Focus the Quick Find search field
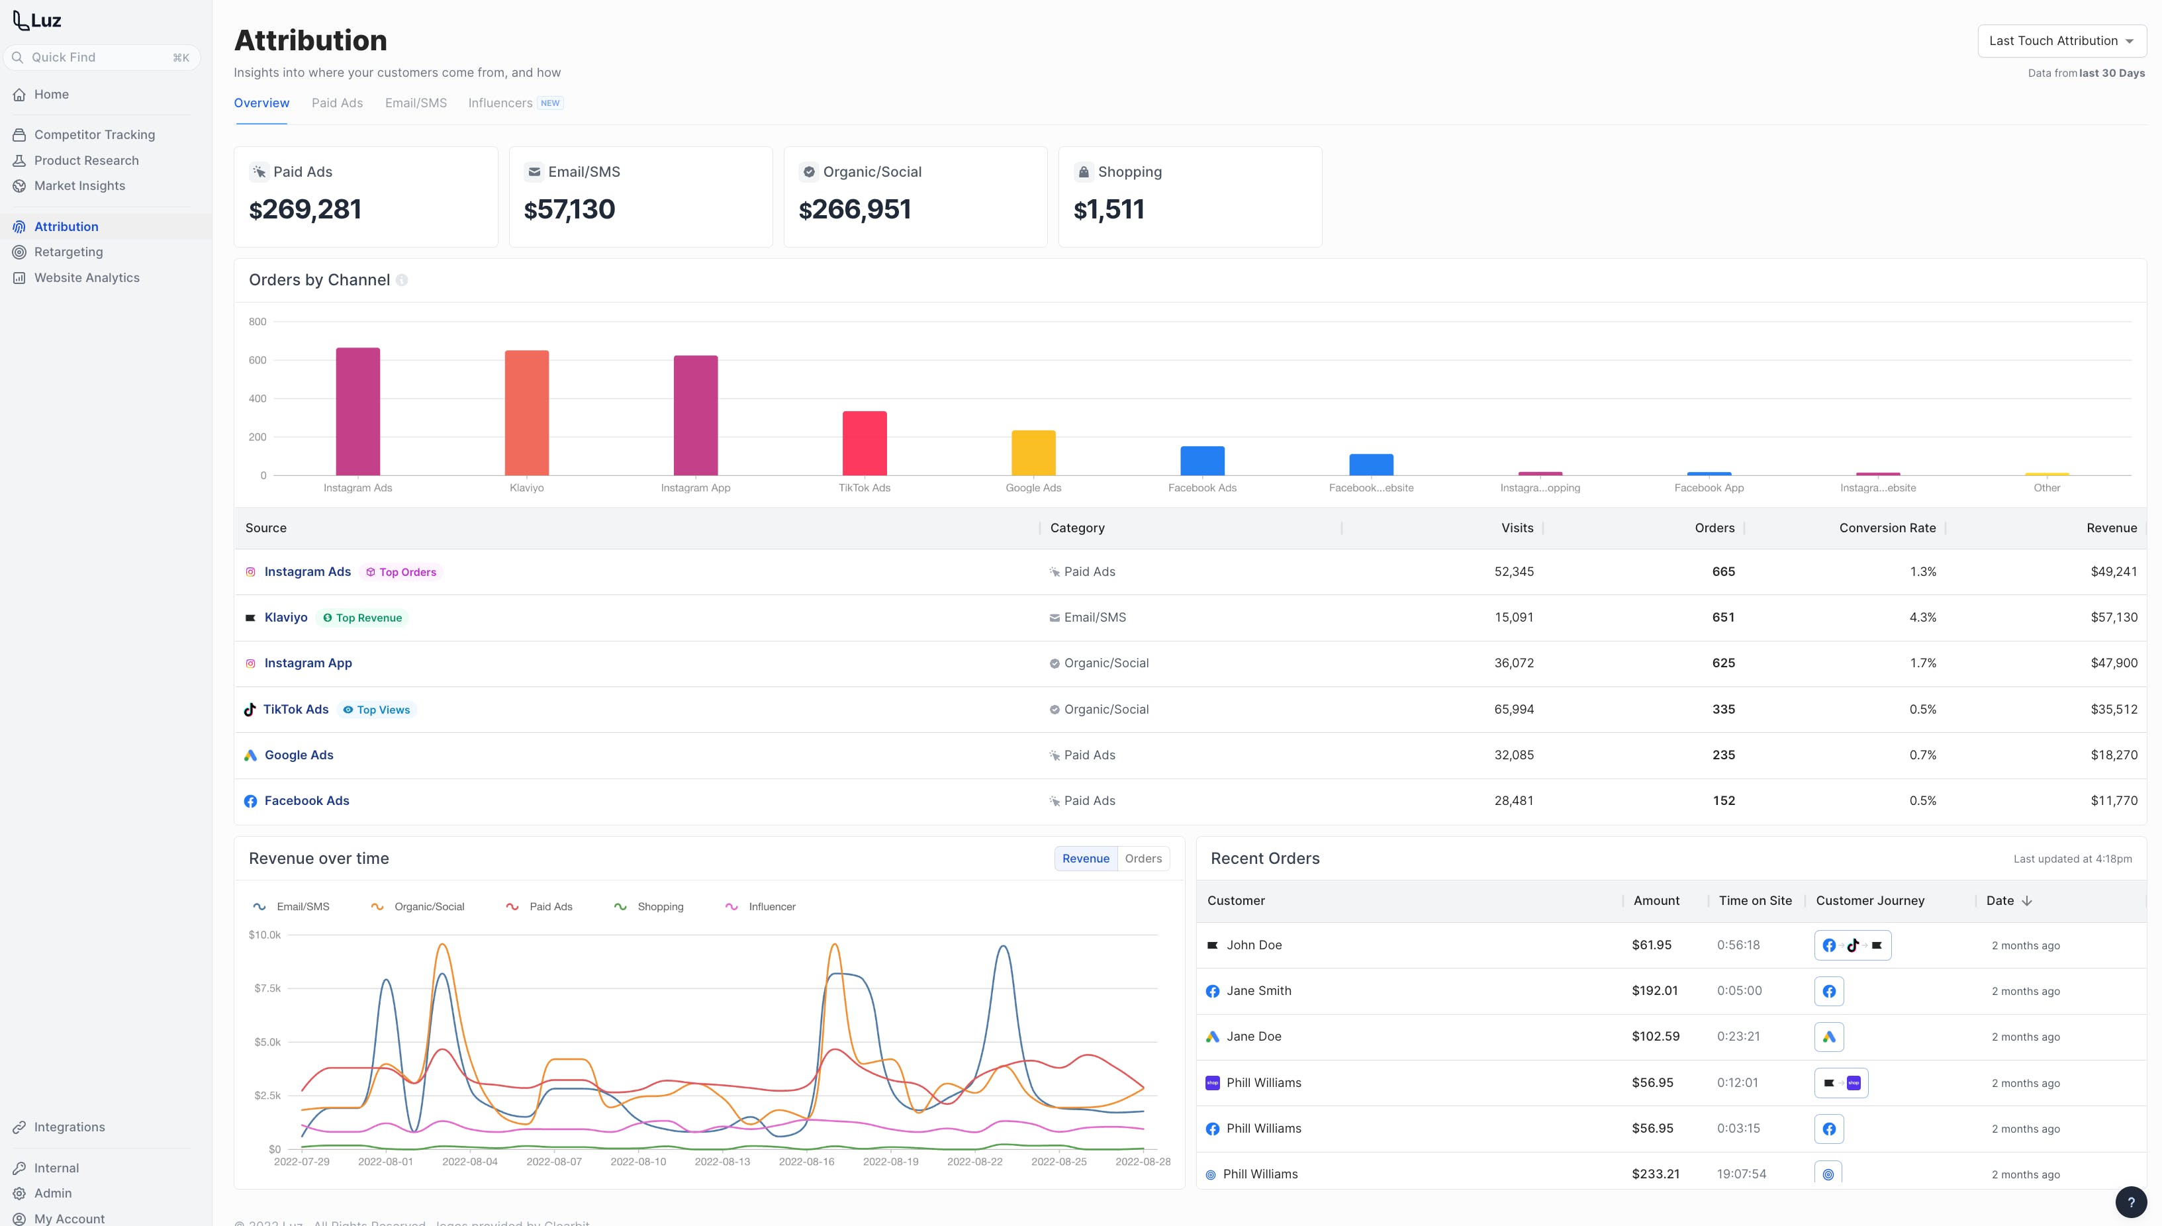Viewport: 2162px width, 1226px height. (101, 57)
